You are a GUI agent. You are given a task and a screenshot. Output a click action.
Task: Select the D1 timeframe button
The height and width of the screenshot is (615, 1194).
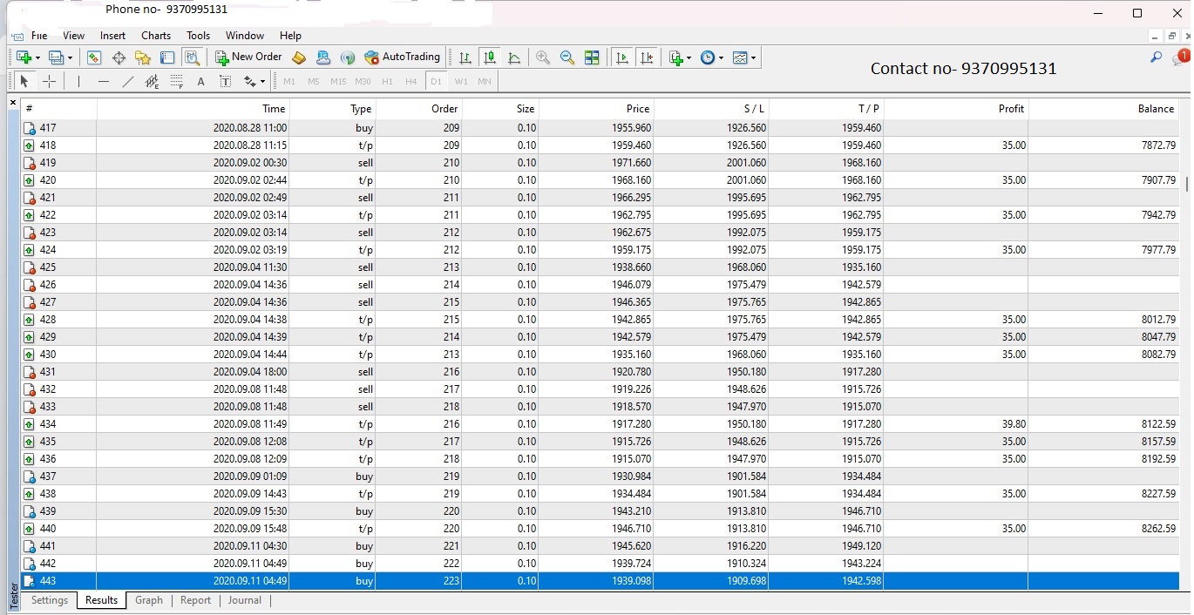click(x=436, y=81)
